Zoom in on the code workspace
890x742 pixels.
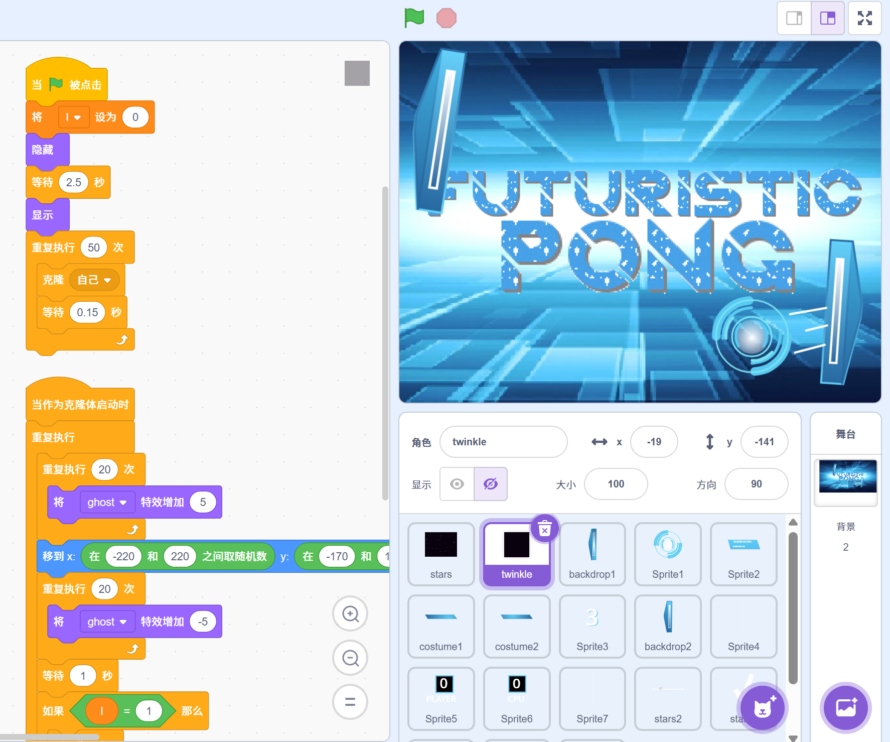tap(350, 613)
